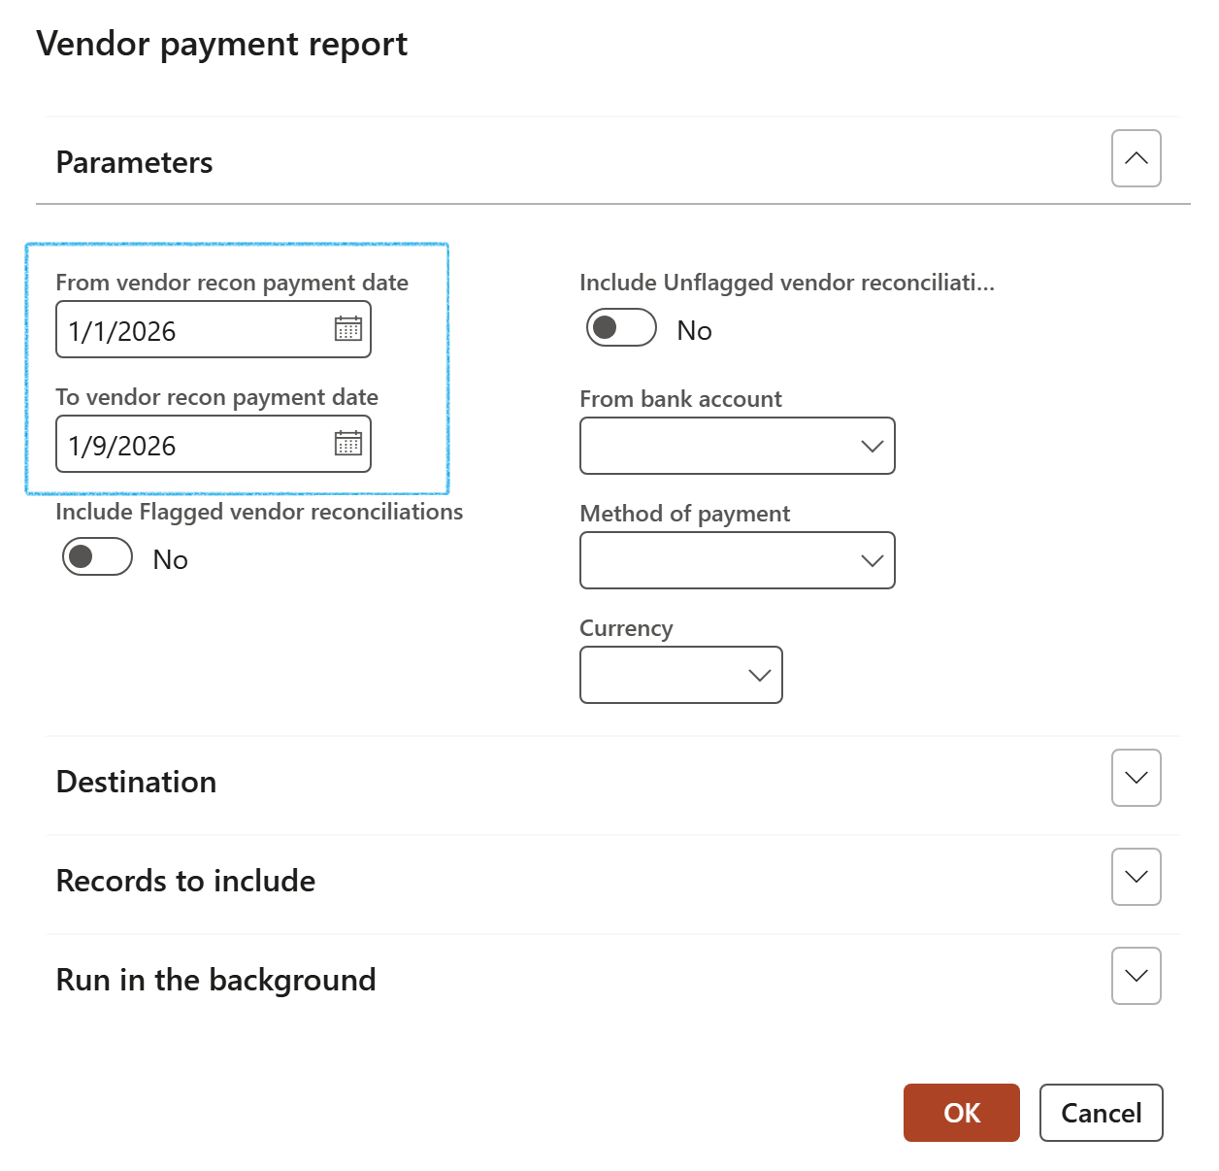Open calendar for From vendor recon payment date

coord(347,329)
